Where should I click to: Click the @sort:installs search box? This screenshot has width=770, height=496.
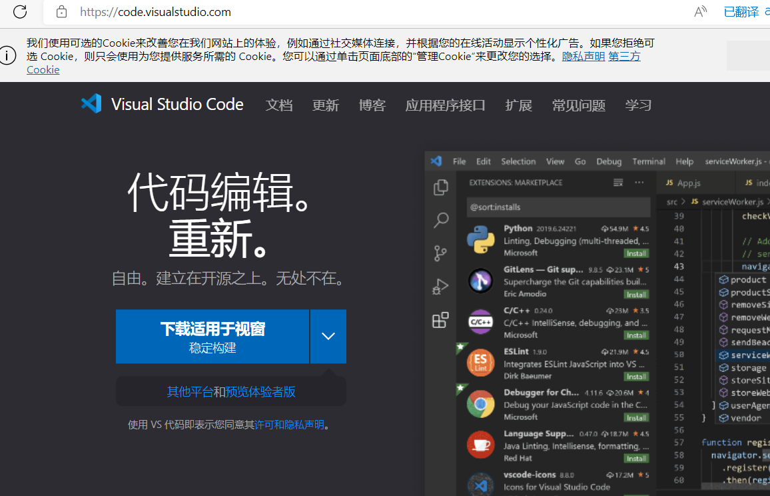[x=558, y=207]
